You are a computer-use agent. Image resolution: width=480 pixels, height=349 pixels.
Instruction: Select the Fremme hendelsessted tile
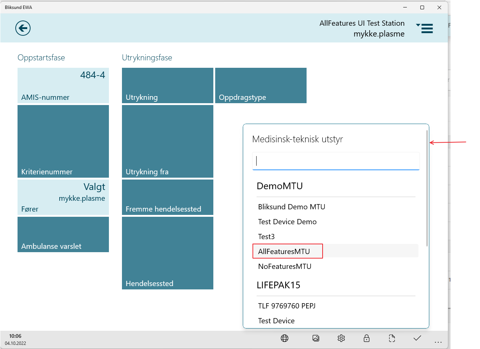point(167,197)
